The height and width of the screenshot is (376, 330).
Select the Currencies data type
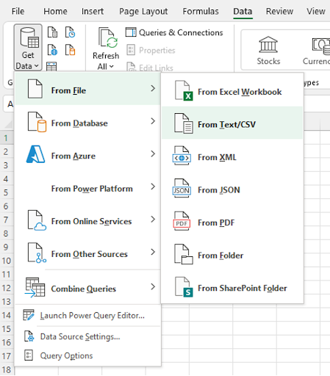(x=317, y=51)
